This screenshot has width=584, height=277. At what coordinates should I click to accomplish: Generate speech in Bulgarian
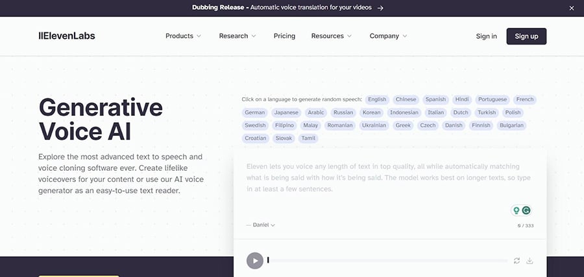point(512,126)
